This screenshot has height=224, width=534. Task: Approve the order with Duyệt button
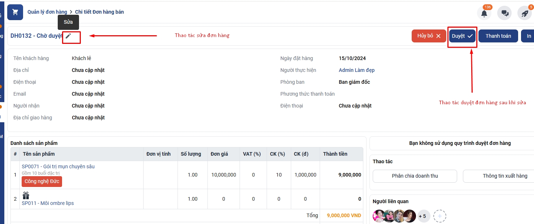click(x=462, y=36)
